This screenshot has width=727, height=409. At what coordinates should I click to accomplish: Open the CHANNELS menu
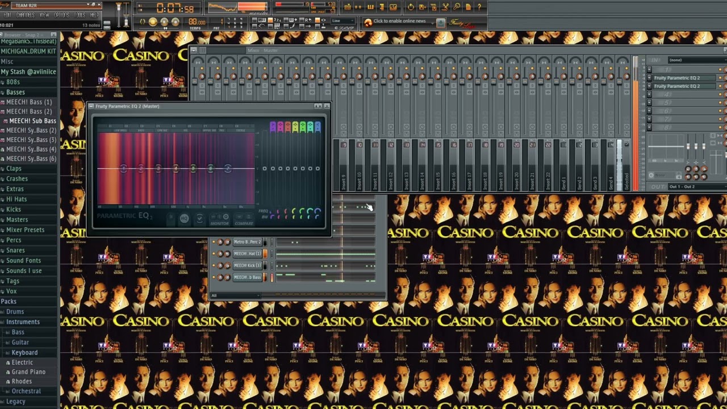point(26,15)
